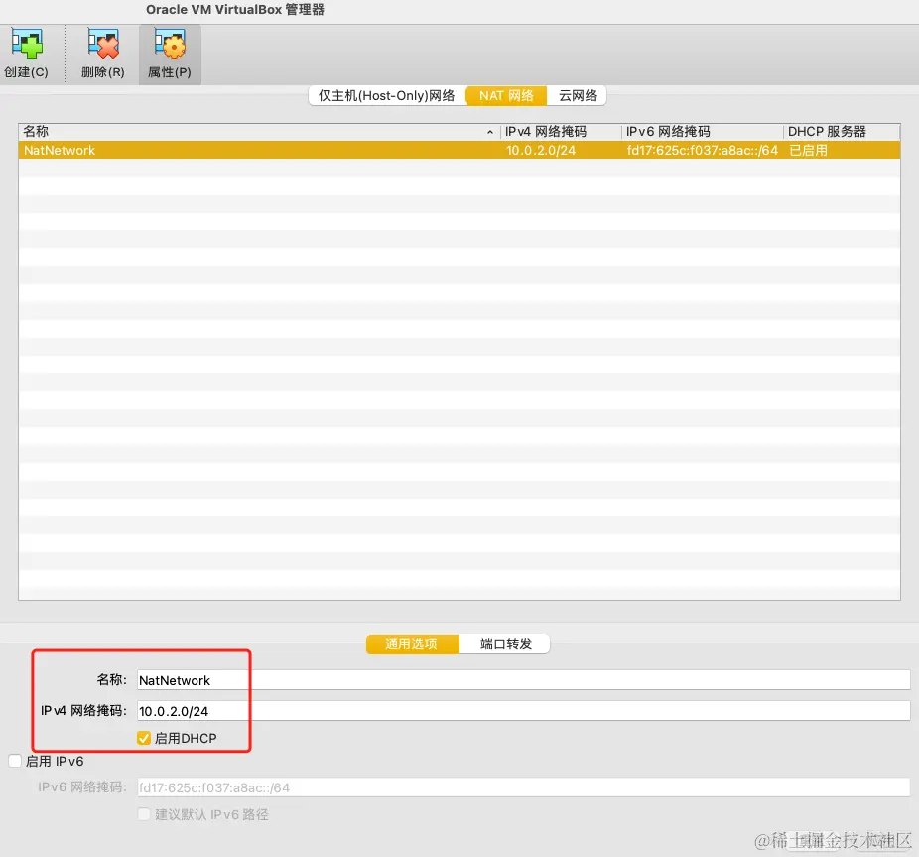Switch to the 端口转发 port forwarding tab
The height and width of the screenshot is (857, 919).
tap(505, 643)
